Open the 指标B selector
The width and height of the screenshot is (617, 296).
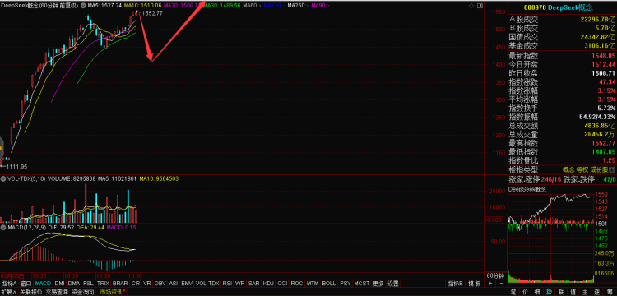pyautogui.click(x=455, y=284)
